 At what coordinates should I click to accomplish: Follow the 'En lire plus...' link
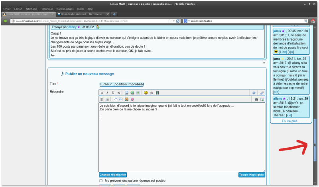pos(291,121)
